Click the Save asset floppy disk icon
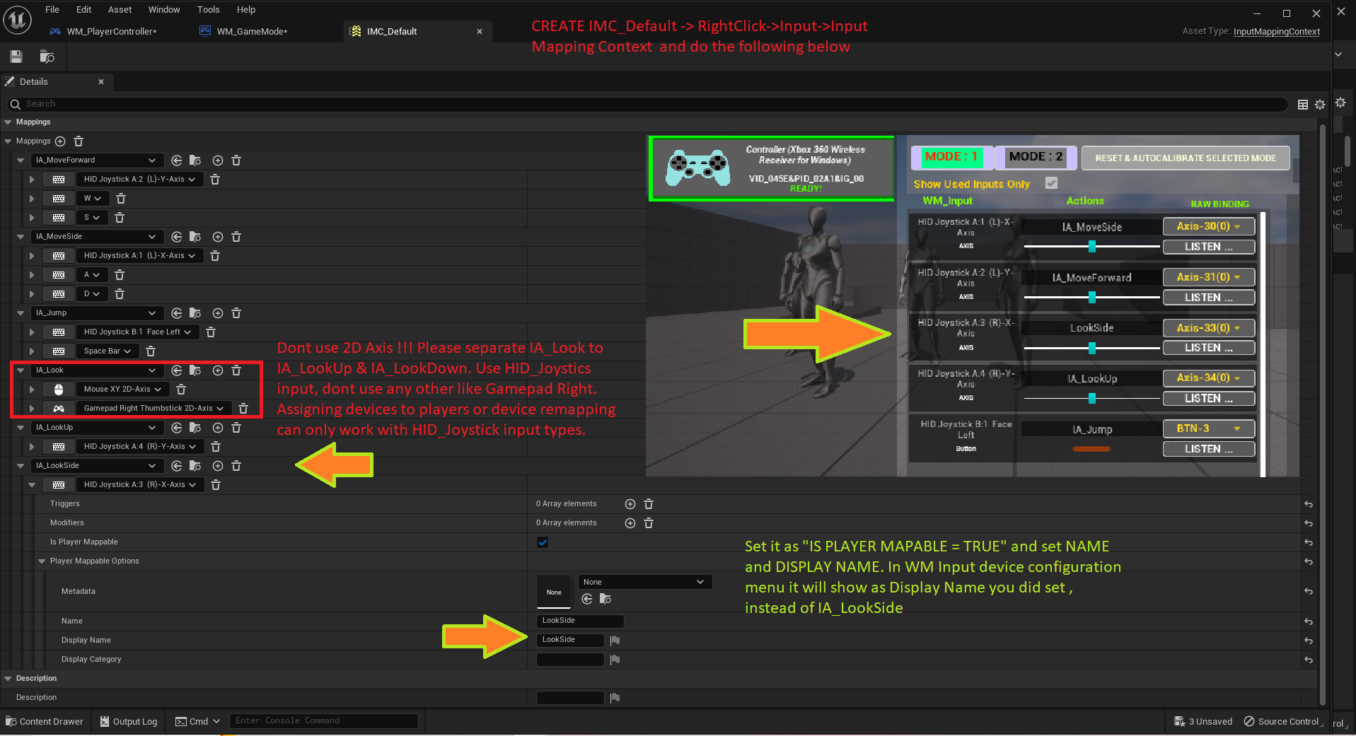The width and height of the screenshot is (1356, 736). click(16, 57)
